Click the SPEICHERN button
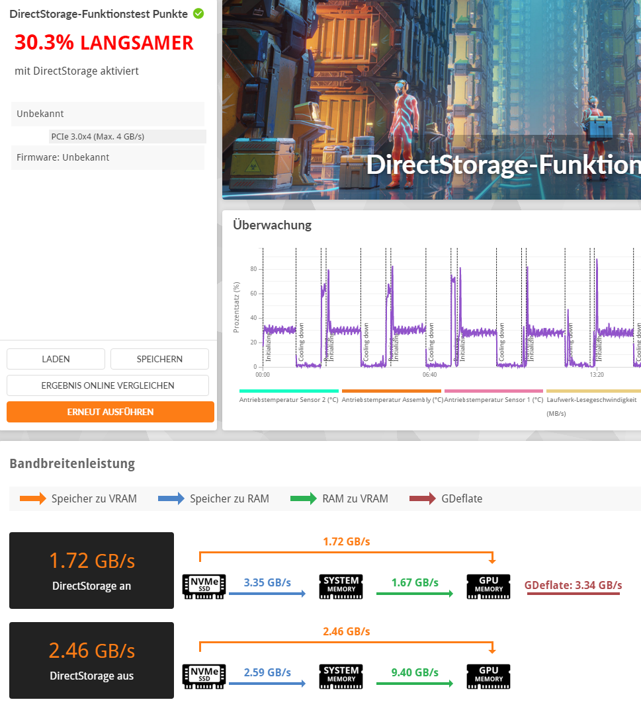The image size is (641, 712). point(159,359)
